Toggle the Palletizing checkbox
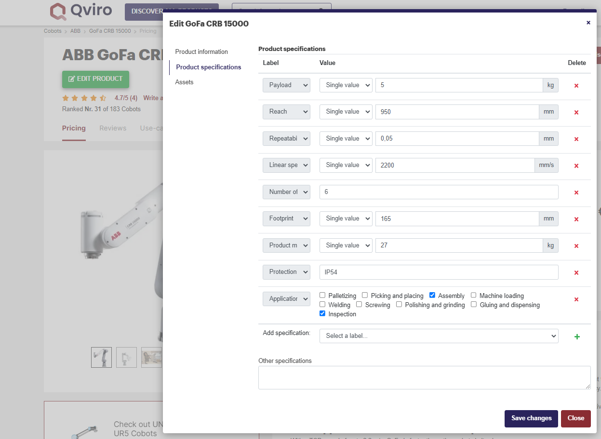The image size is (601, 439). tap(322, 295)
